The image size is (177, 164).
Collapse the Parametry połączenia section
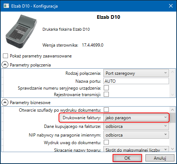[5, 65]
